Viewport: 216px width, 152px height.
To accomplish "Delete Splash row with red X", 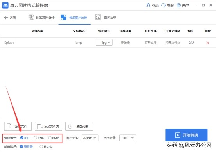I will [x=208, y=43].
